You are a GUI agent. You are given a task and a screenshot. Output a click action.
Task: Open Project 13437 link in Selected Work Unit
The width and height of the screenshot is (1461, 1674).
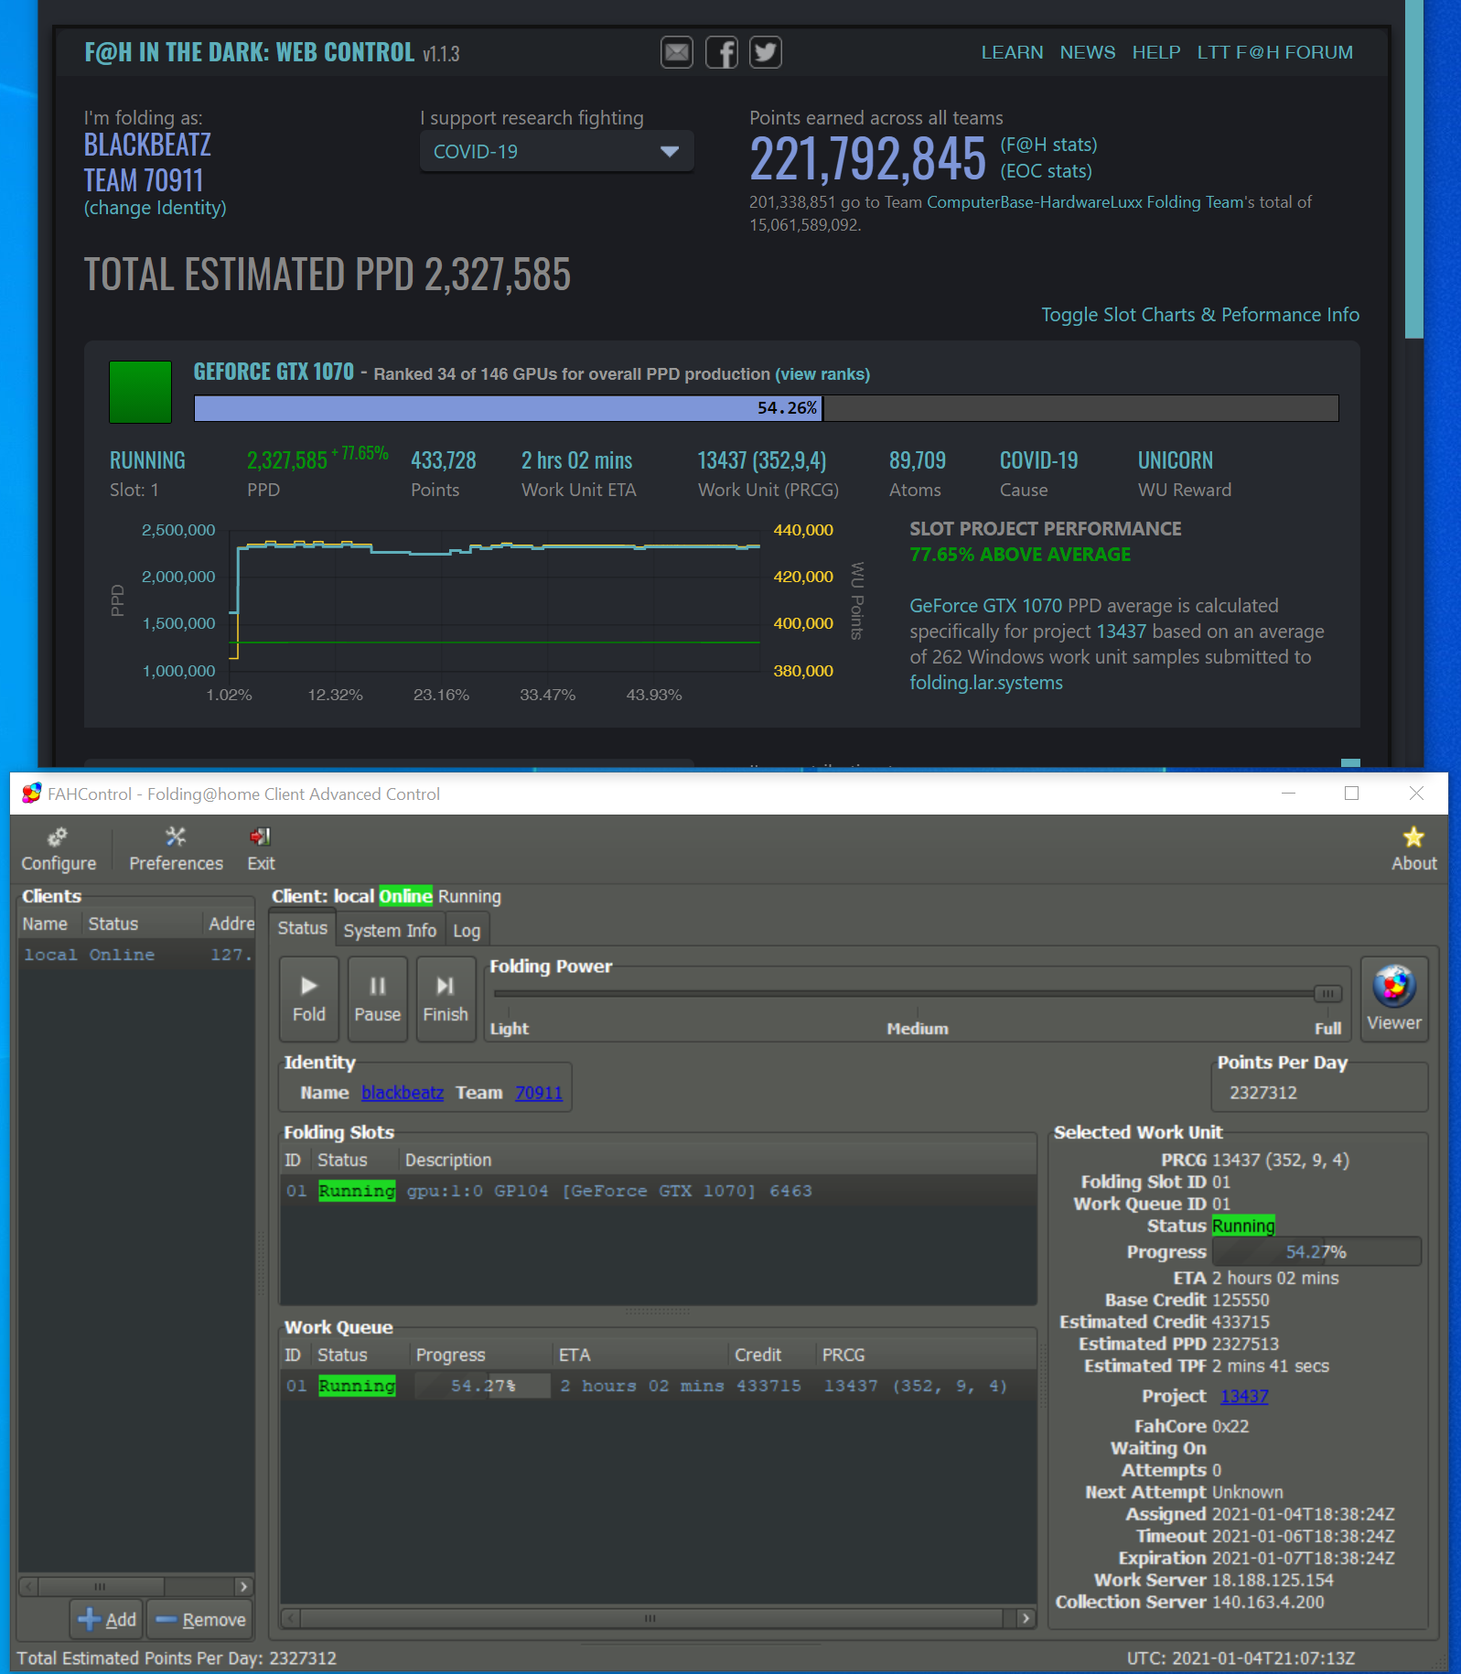pyautogui.click(x=1244, y=1396)
